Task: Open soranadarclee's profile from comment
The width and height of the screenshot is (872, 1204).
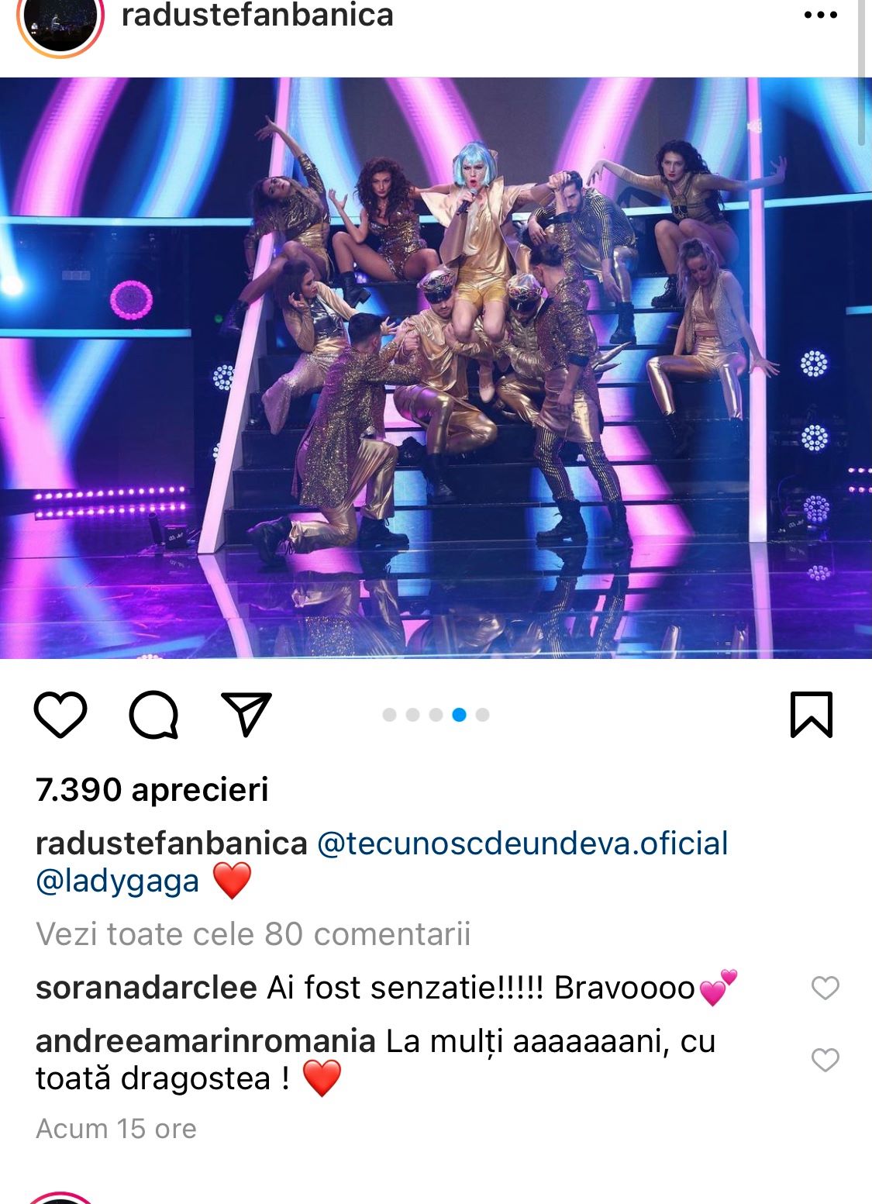Action: tap(146, 988)
